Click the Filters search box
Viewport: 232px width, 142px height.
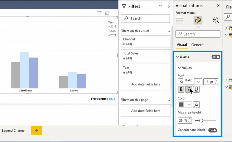tap(145, 19)
